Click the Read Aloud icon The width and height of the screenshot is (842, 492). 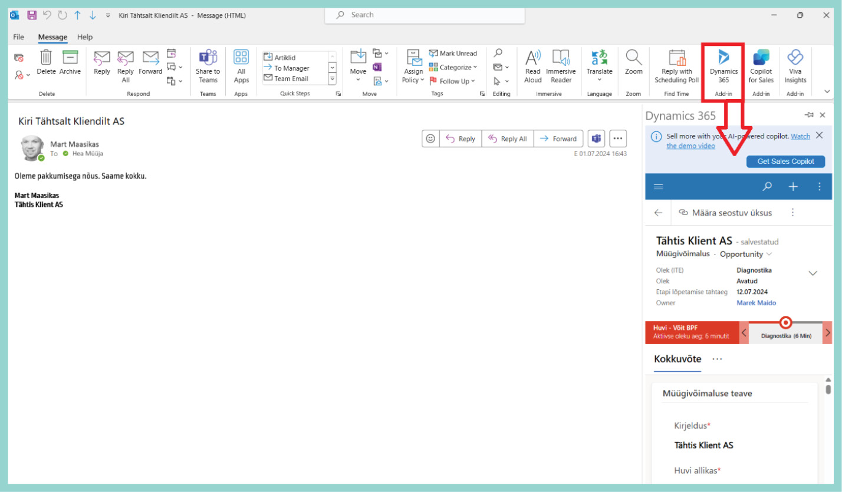(x=533, y=57)
